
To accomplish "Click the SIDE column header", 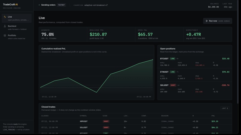I will pos(105,116).
